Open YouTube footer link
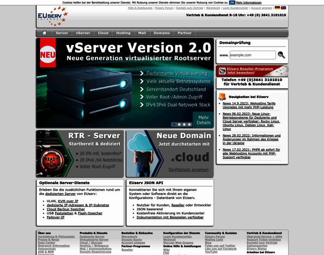The width and height of the screenshot is (324, 255). pyautogui.click(x=211, y=252)
